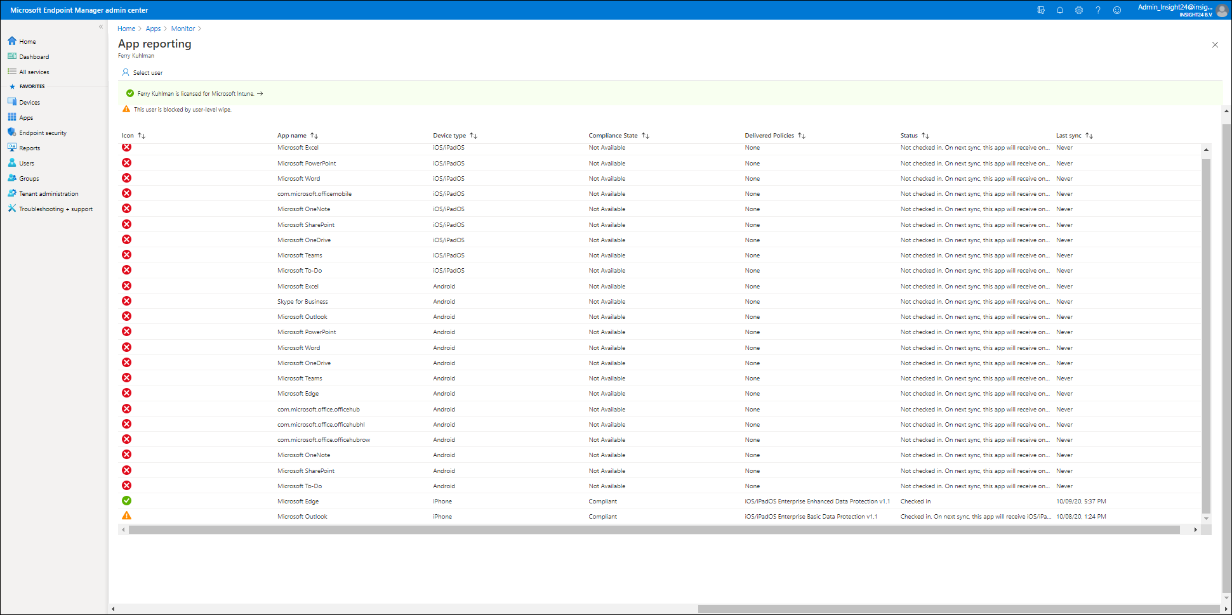Open Endpoint security section
This screenshot has height=615, width=1232.
coord(43,133)
